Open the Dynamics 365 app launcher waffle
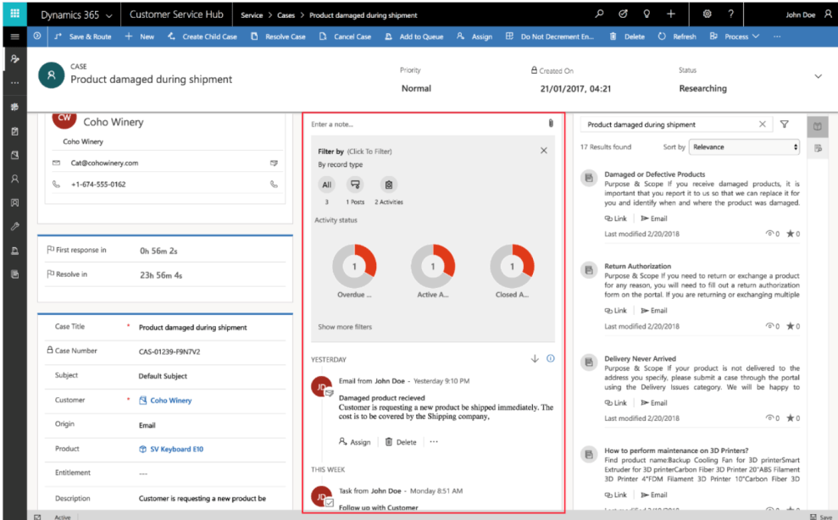The width and height of the screenshot is (838, 520). [x=14, y=14]
